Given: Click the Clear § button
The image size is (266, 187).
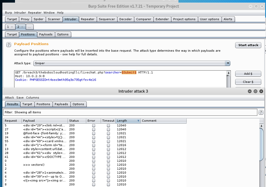Looking at the screenshot, I should [248, 82].
